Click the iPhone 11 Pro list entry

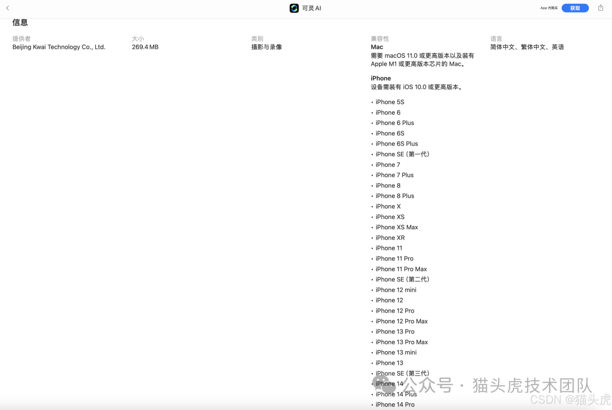coord(394,259)
